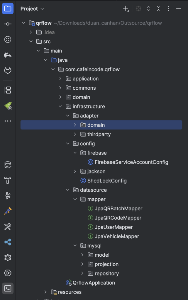The width and height of the screenshot is (188, 300).
Task: Open the Project view dropdown
Action: tap(32, 9)
